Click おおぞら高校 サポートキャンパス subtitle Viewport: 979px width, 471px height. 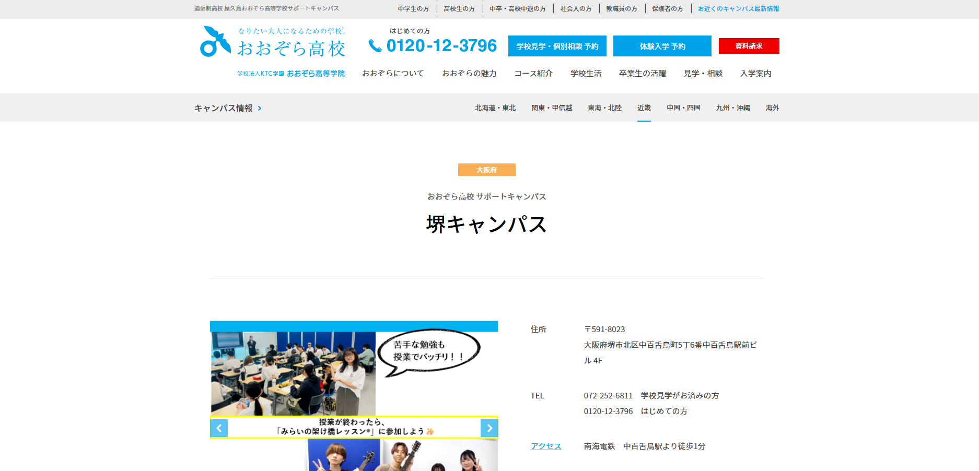486,197
